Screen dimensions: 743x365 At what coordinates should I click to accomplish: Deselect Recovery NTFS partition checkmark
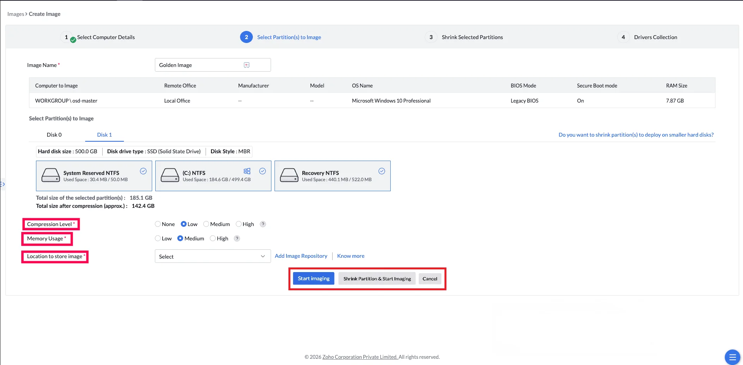[x=382, y=171]
